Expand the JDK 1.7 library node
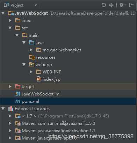137x143 pixels. point(10,116)
